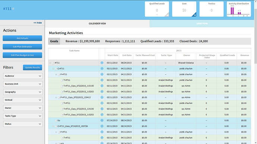
Task: Open the Status filter dropdown
Action: (23, 124)
